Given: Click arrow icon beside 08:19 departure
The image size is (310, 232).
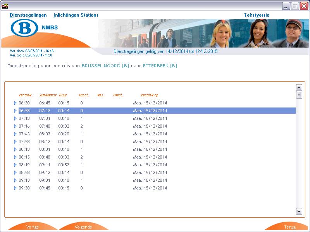Looking at the screenshot, I should point(15,165).
